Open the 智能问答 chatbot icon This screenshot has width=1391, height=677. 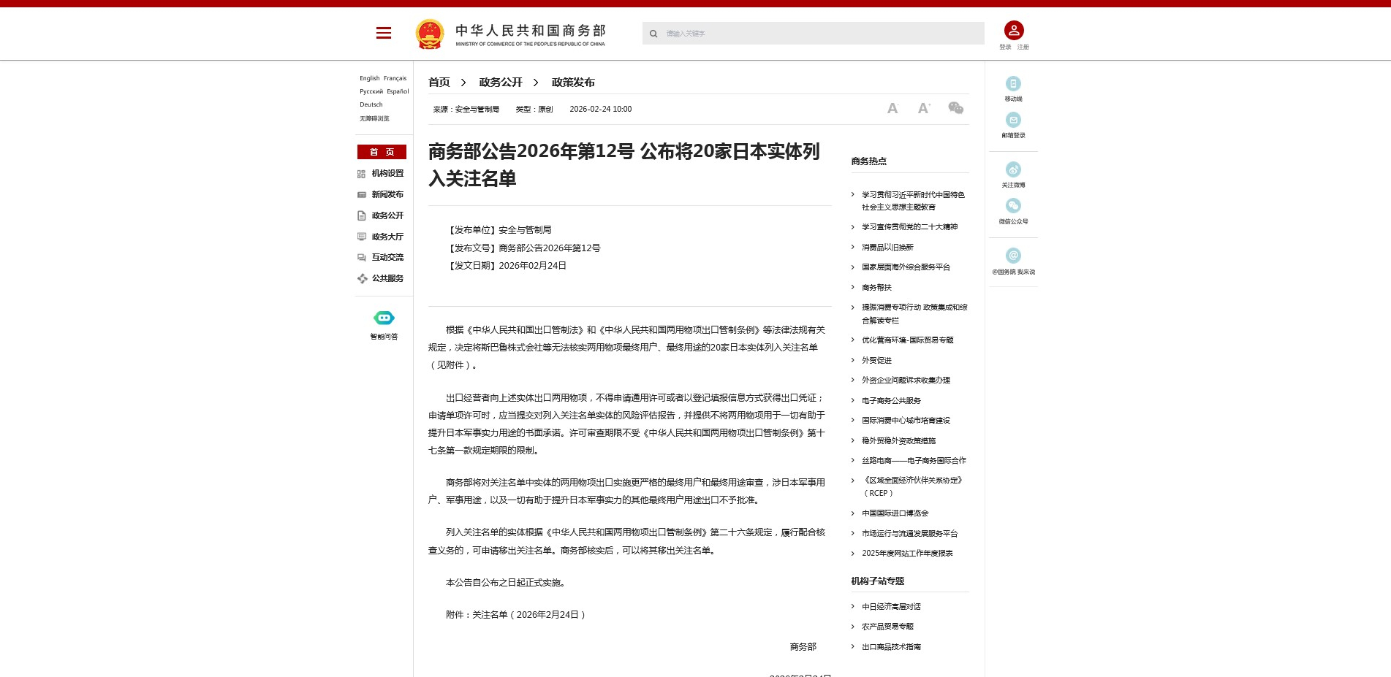(384, 318)
